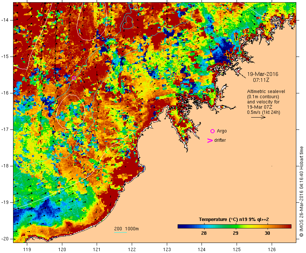Click the '07:11Z' time text
306x253 pixels.
261,80
